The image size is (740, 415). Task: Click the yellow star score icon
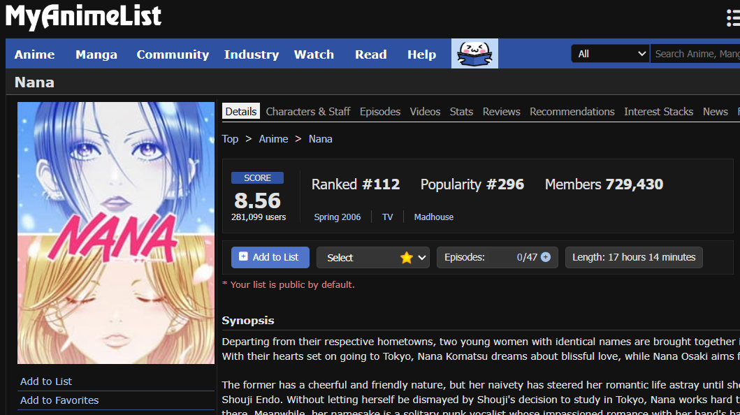pos(406,258)
